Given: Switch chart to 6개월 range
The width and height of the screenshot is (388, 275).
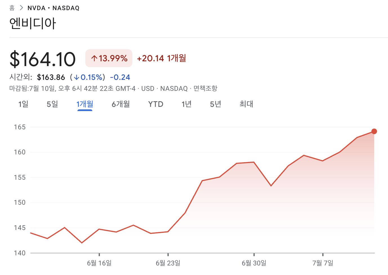Looking at the screenshot, I should [121, 104].
